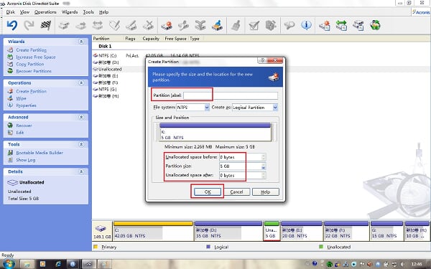Click the Recover icon in Advanced panel
Image resolution: width=431 pixels, height=269 pixels.
coord(10,126)
